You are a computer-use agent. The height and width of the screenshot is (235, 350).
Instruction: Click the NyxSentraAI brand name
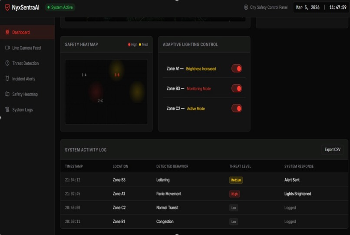point(26,7)
